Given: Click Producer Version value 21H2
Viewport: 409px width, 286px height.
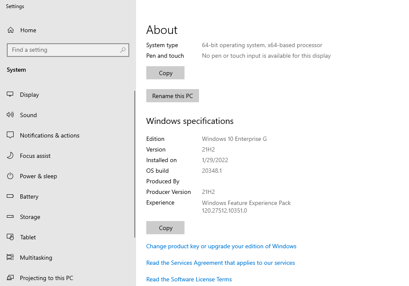Looking at the screenshot, I should [208, 192].
